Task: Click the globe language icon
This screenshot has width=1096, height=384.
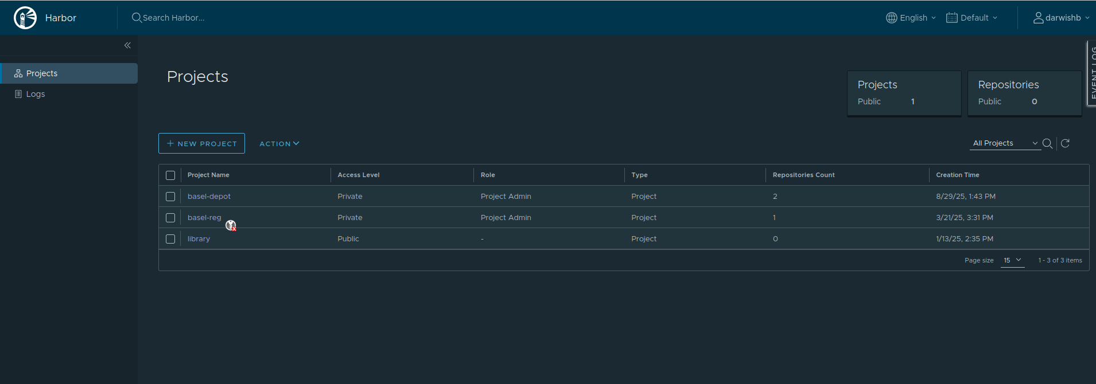Action: pos(891,18)
